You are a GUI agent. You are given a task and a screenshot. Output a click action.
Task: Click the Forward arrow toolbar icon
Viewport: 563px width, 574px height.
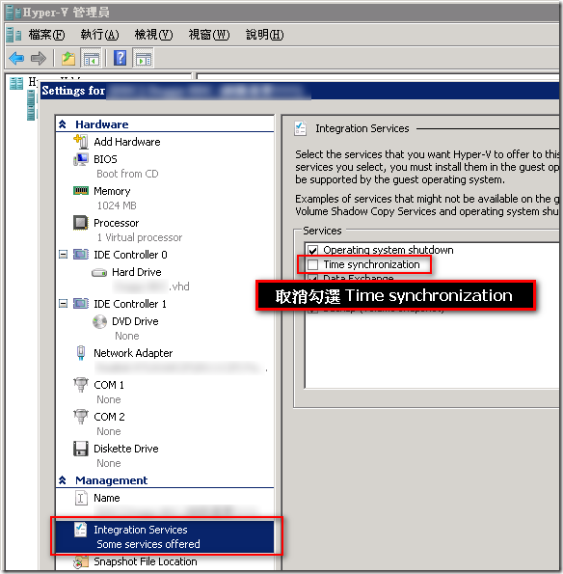[39, 58]
